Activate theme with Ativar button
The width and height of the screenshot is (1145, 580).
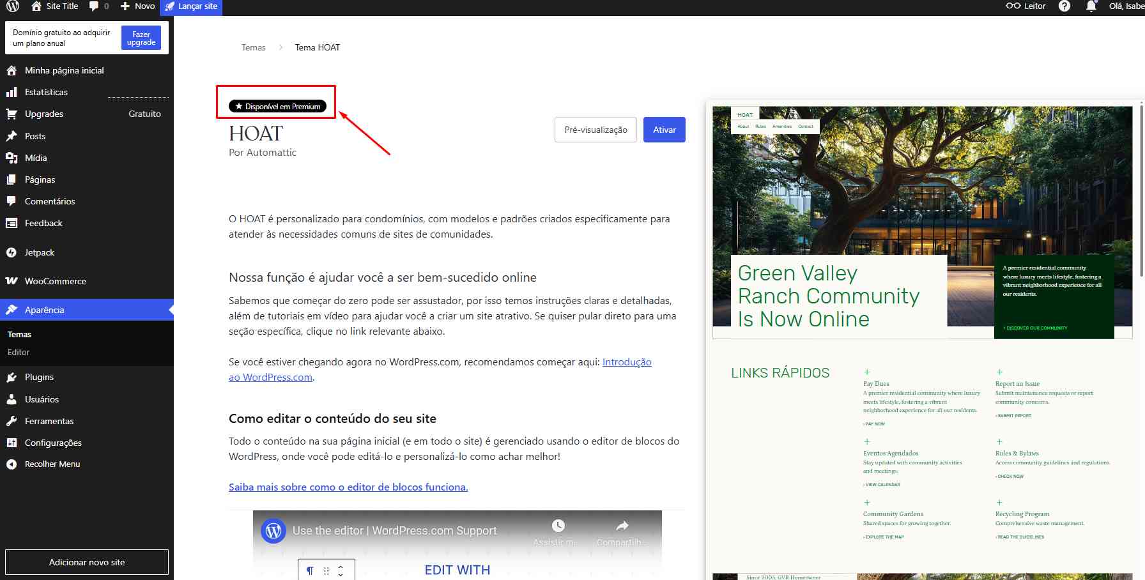tap(665, 130)
